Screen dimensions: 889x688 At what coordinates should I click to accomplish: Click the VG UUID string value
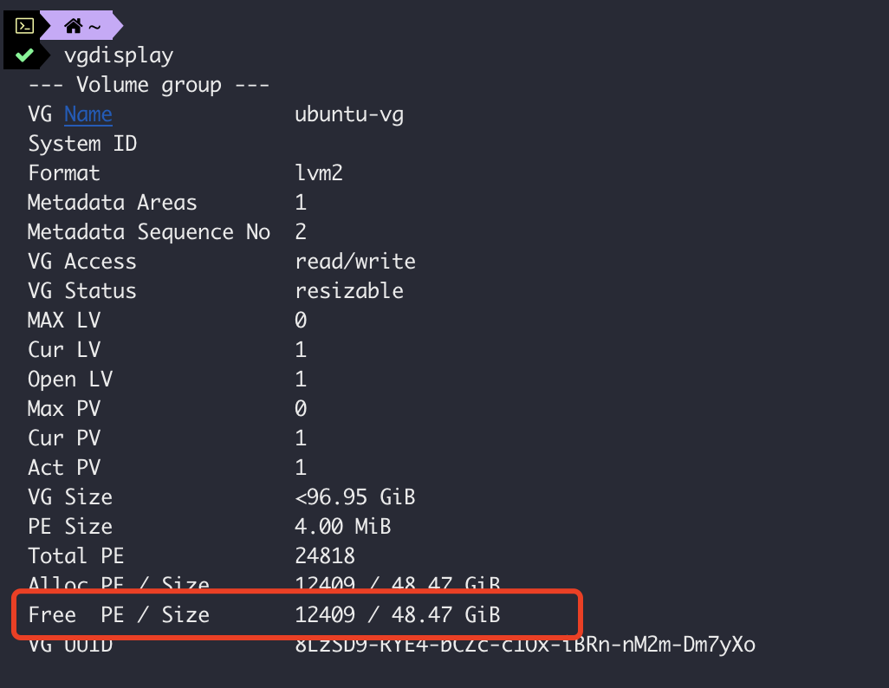coord(525,646)
